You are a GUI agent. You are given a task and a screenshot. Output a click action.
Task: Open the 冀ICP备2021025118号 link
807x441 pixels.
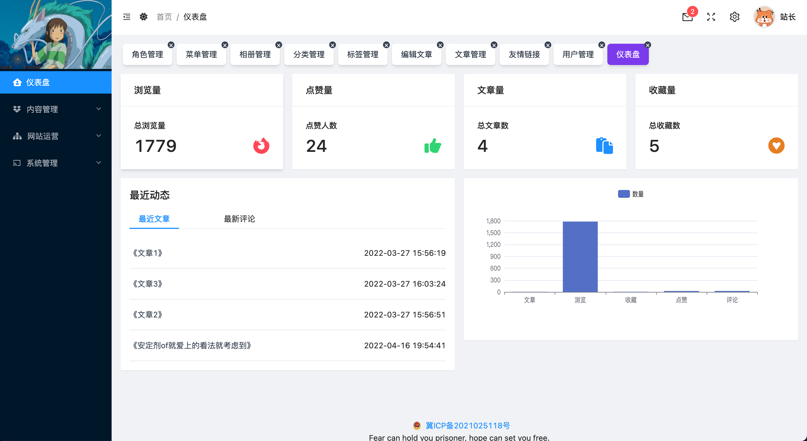(x=468, y=426)
